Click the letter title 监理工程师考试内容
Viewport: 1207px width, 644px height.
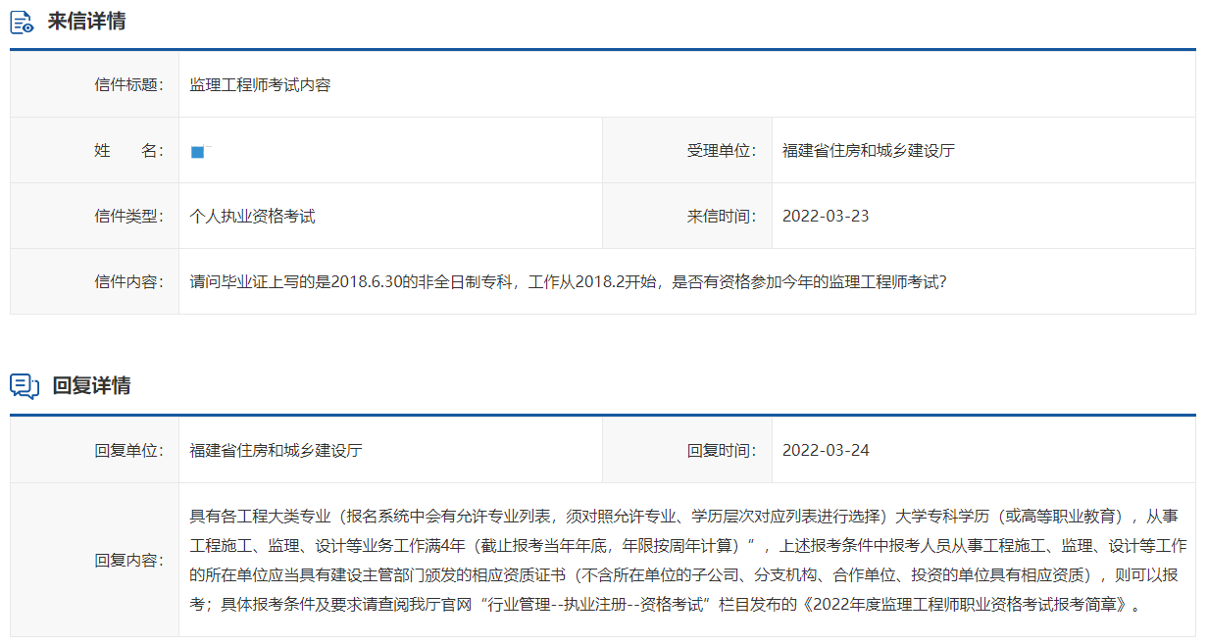[261, 84]
